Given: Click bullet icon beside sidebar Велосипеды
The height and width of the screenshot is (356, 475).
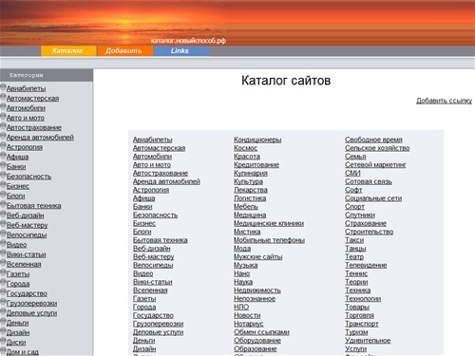Looking at the screenshot, I should [3, 234].
